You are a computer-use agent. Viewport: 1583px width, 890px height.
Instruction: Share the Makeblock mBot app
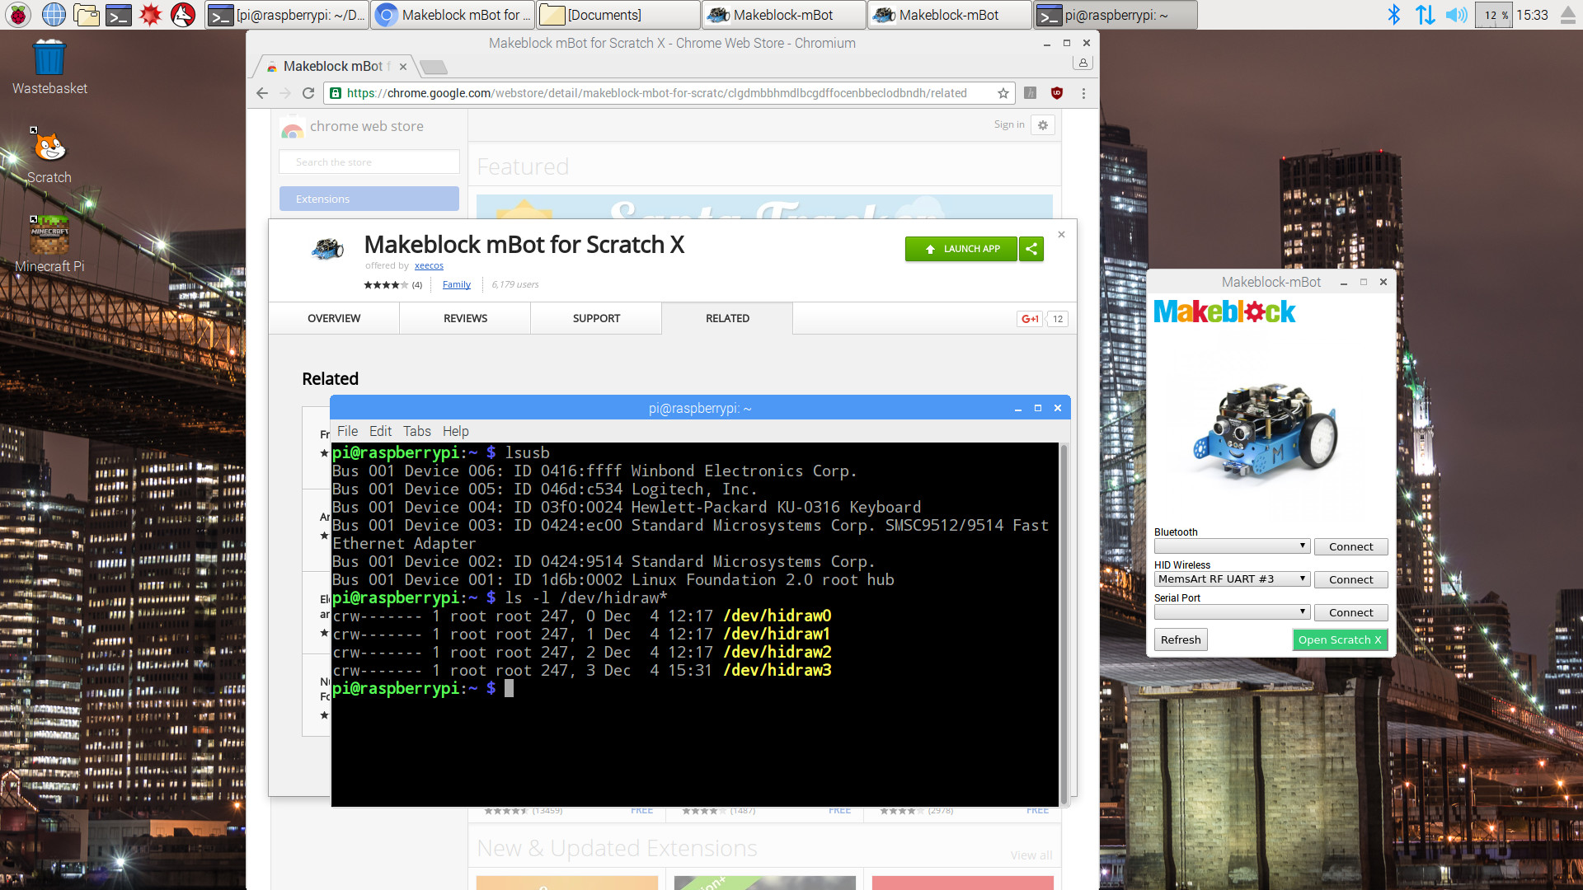[x=1031, y=249]
